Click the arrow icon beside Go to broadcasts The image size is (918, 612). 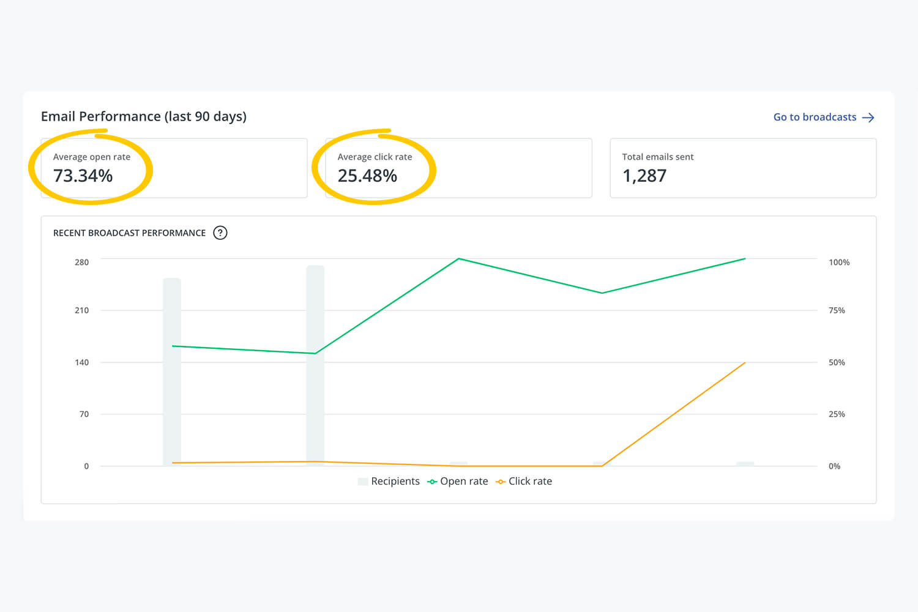tap(868, 118)
